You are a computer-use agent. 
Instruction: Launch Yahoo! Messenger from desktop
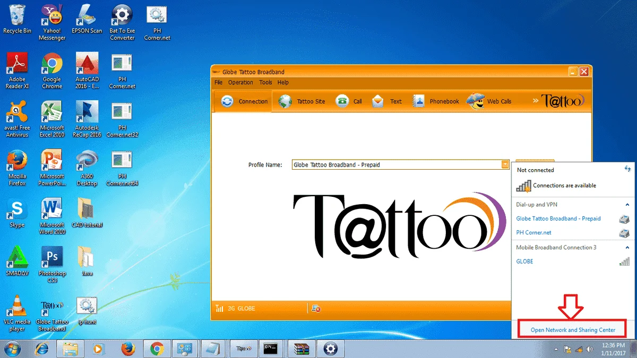tap(52, 23)
